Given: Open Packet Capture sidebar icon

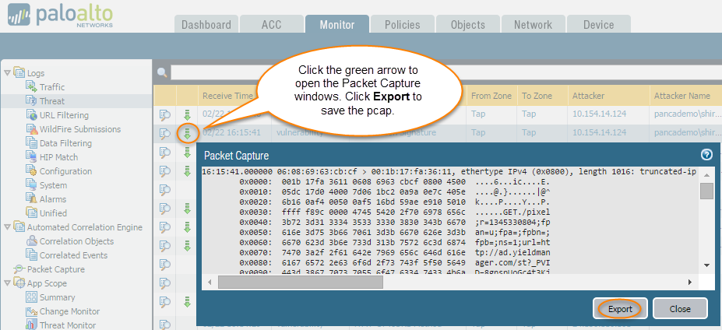Looking at the screenshot, I should coord(19,269).
